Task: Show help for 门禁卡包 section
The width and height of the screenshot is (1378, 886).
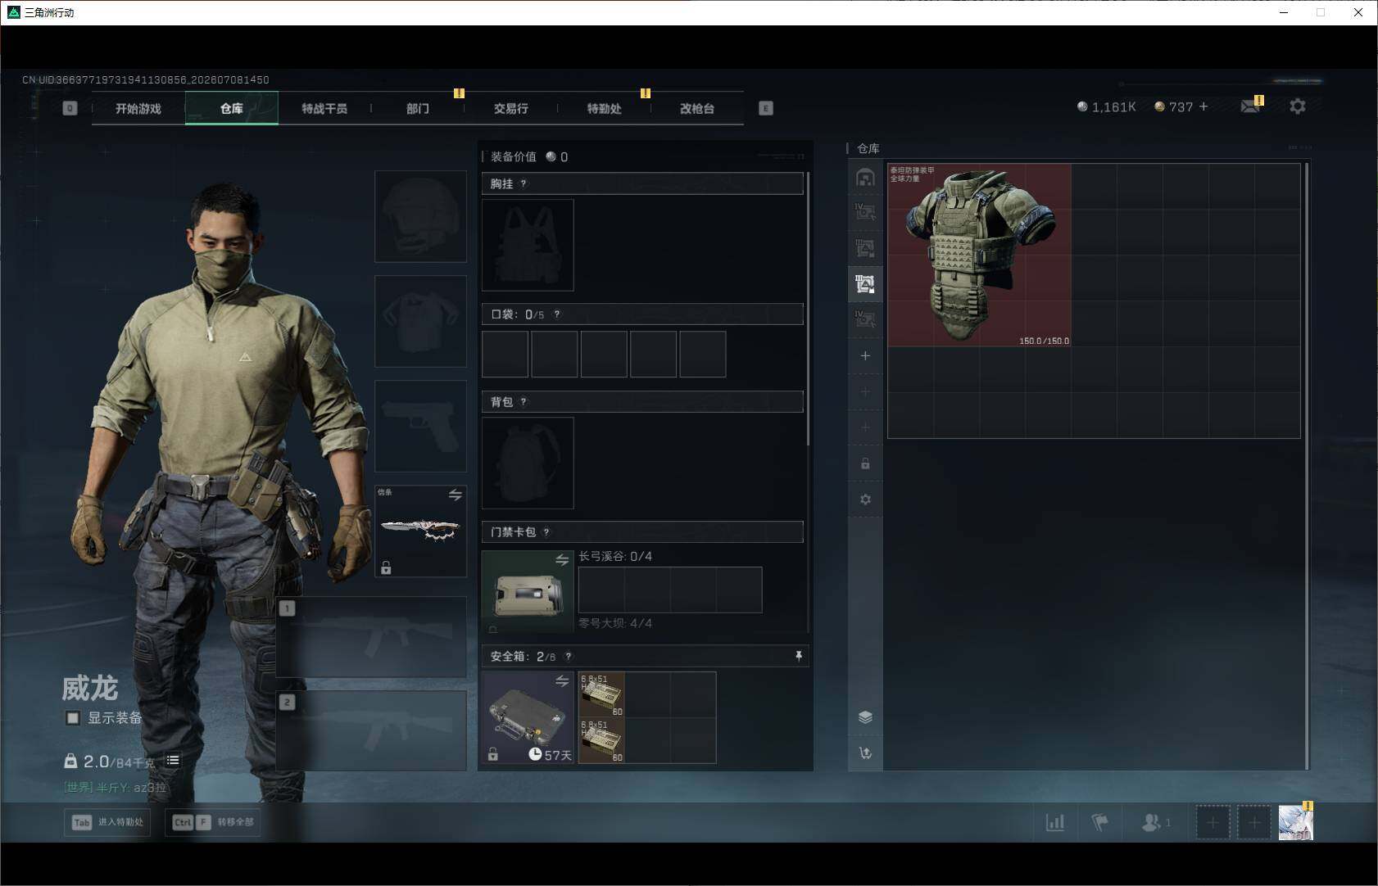Action: tap(546, 532)
